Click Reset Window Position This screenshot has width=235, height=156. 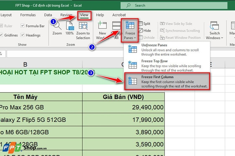pos(180,37)
